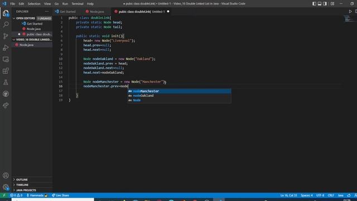This screenshot has width=357, height=201.
Task: Click the 1 UNSAVED badge
Action: pyautogui.click(x=44, y=18)
